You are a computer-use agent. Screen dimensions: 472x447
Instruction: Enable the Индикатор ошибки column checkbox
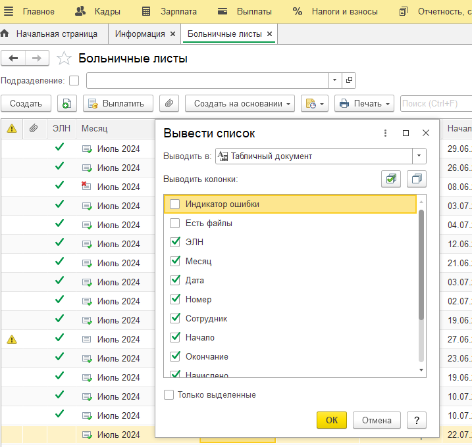174,204
